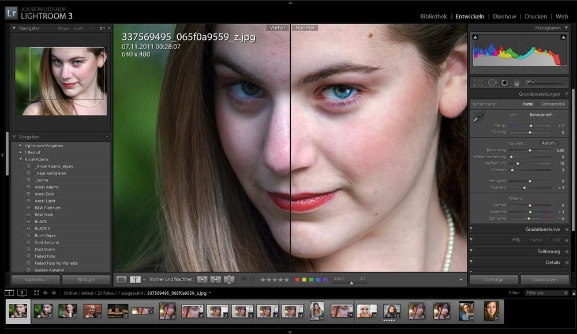577x334 pixels.
Task: Flag the photo as picked
Action: [x=244, y=280]
